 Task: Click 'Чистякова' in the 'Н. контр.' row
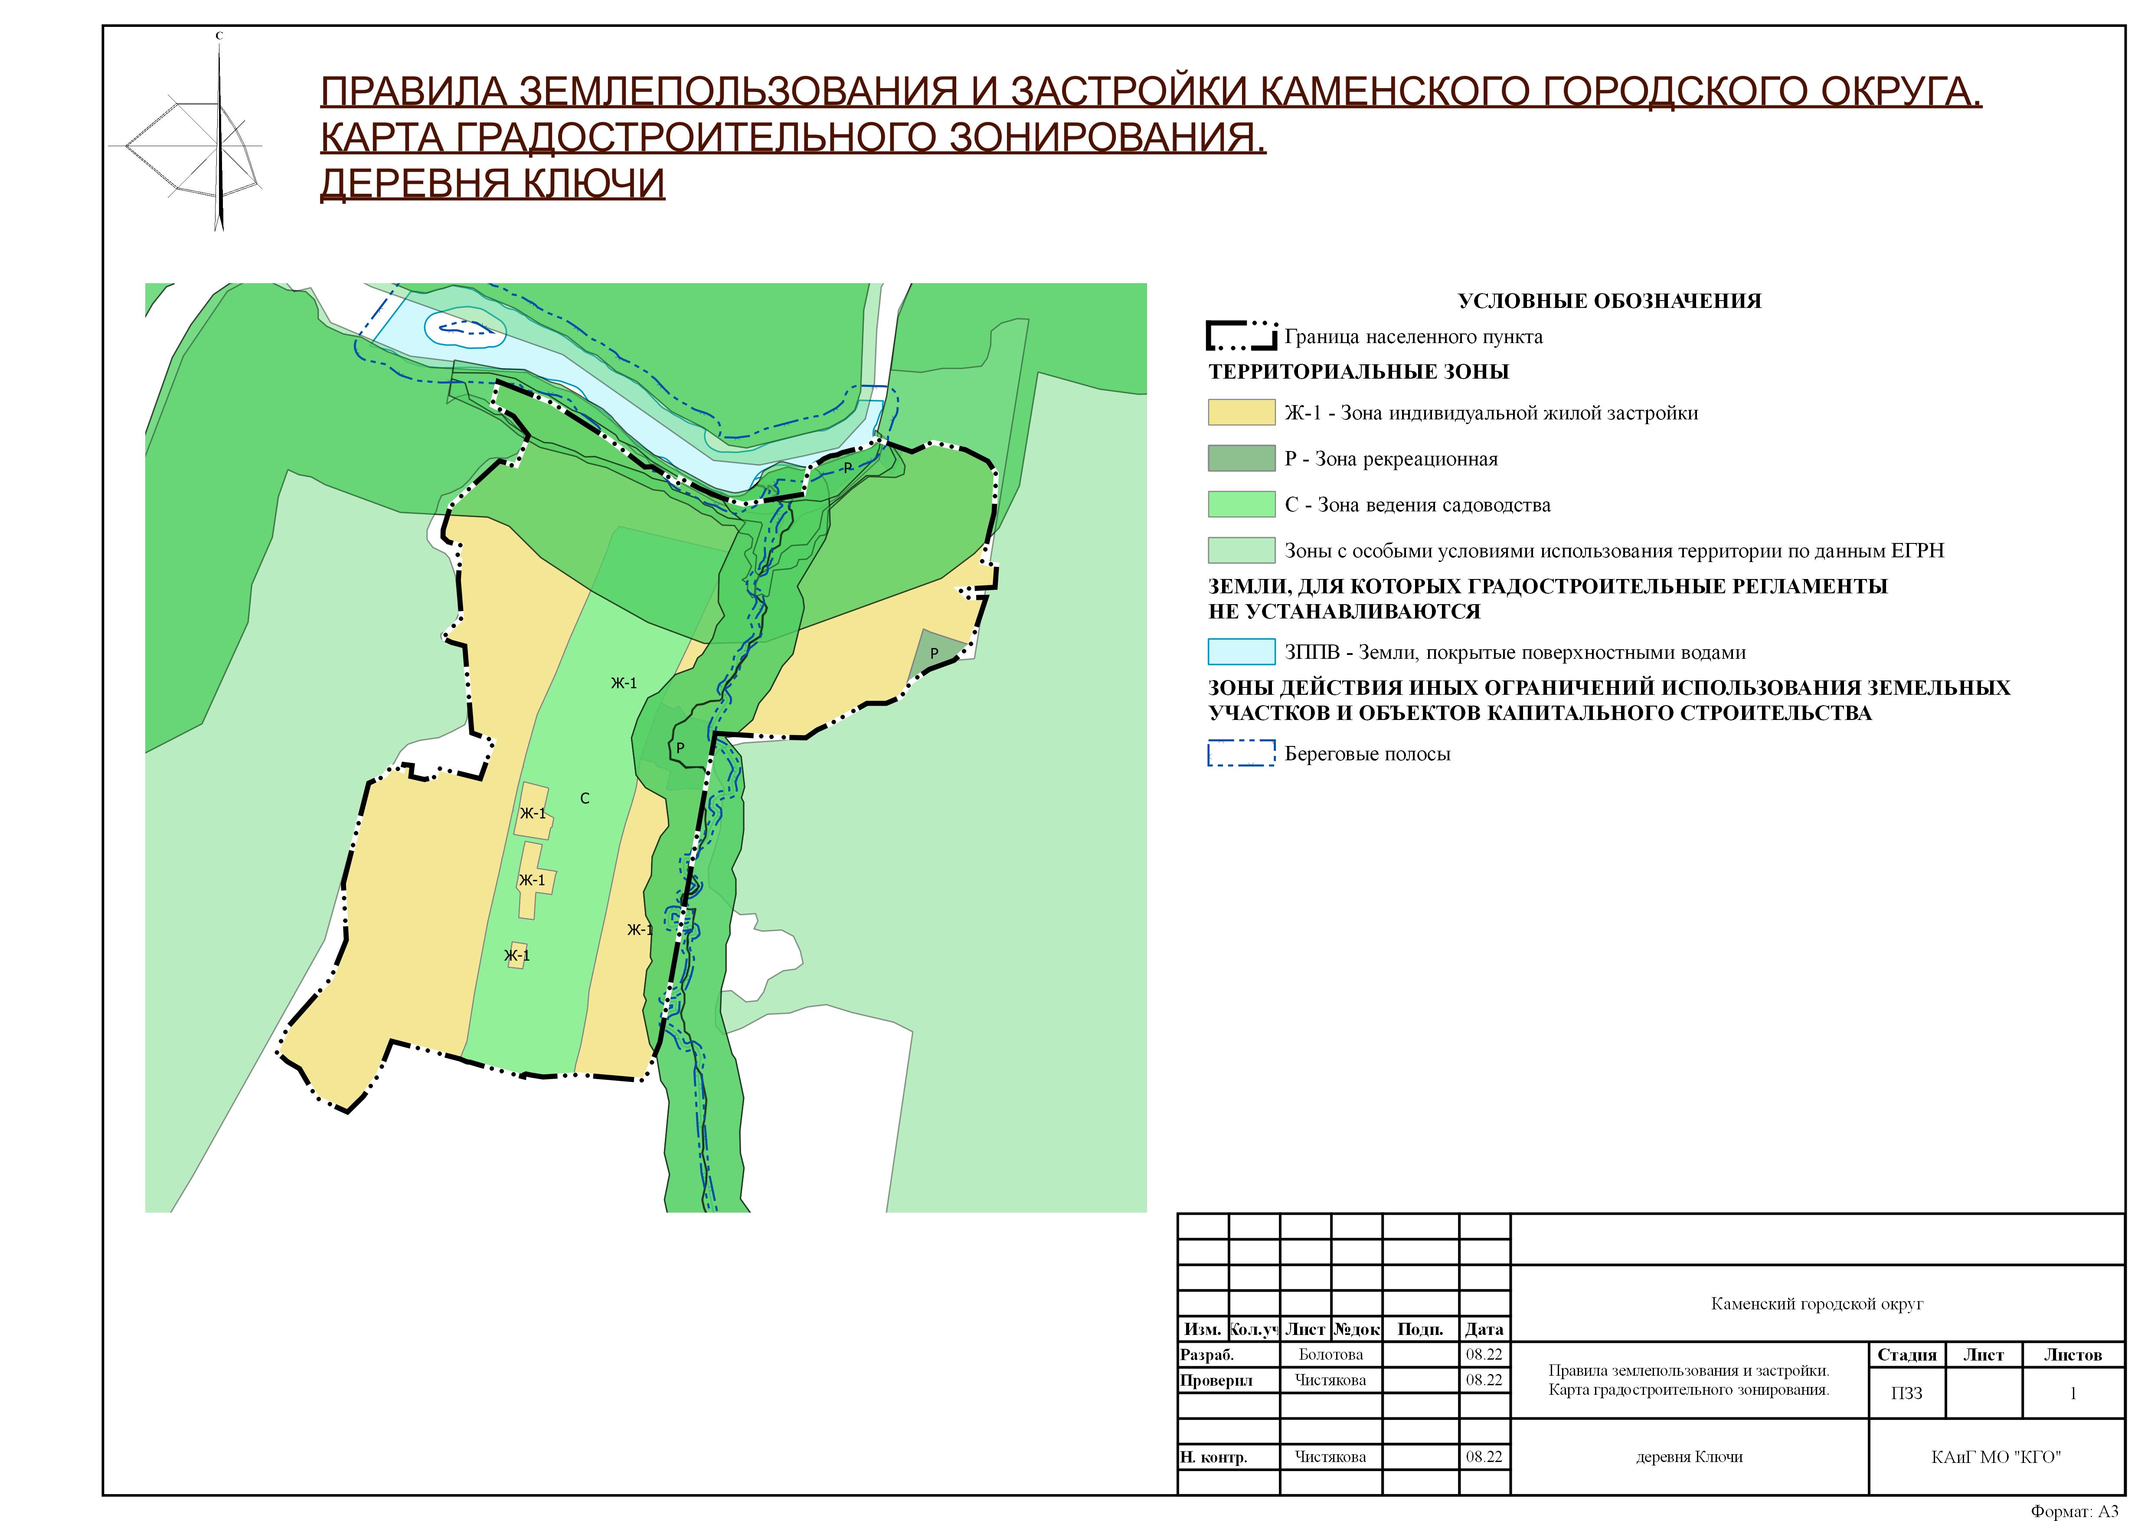coord(1330,1456)
